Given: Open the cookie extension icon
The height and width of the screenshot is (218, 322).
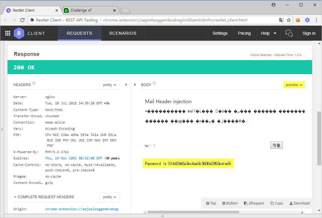Looking at the screenshot, I should click(x=298, y=20).
